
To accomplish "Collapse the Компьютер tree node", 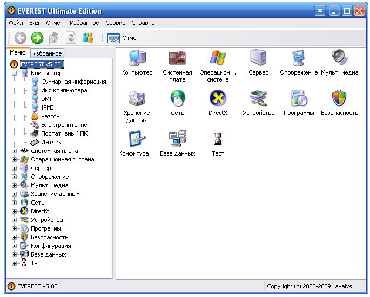I will [x=15, y=73].
